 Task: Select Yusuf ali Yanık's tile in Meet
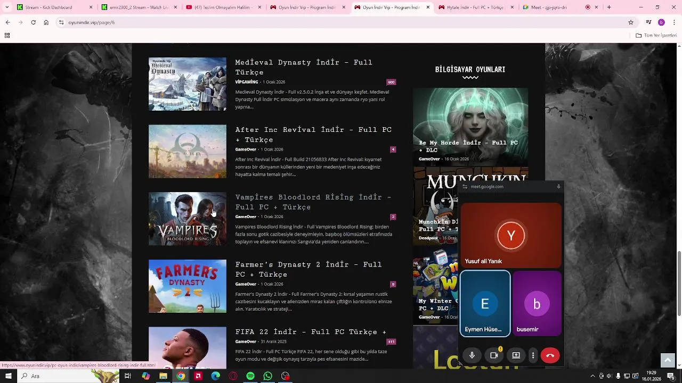point(511,235)
